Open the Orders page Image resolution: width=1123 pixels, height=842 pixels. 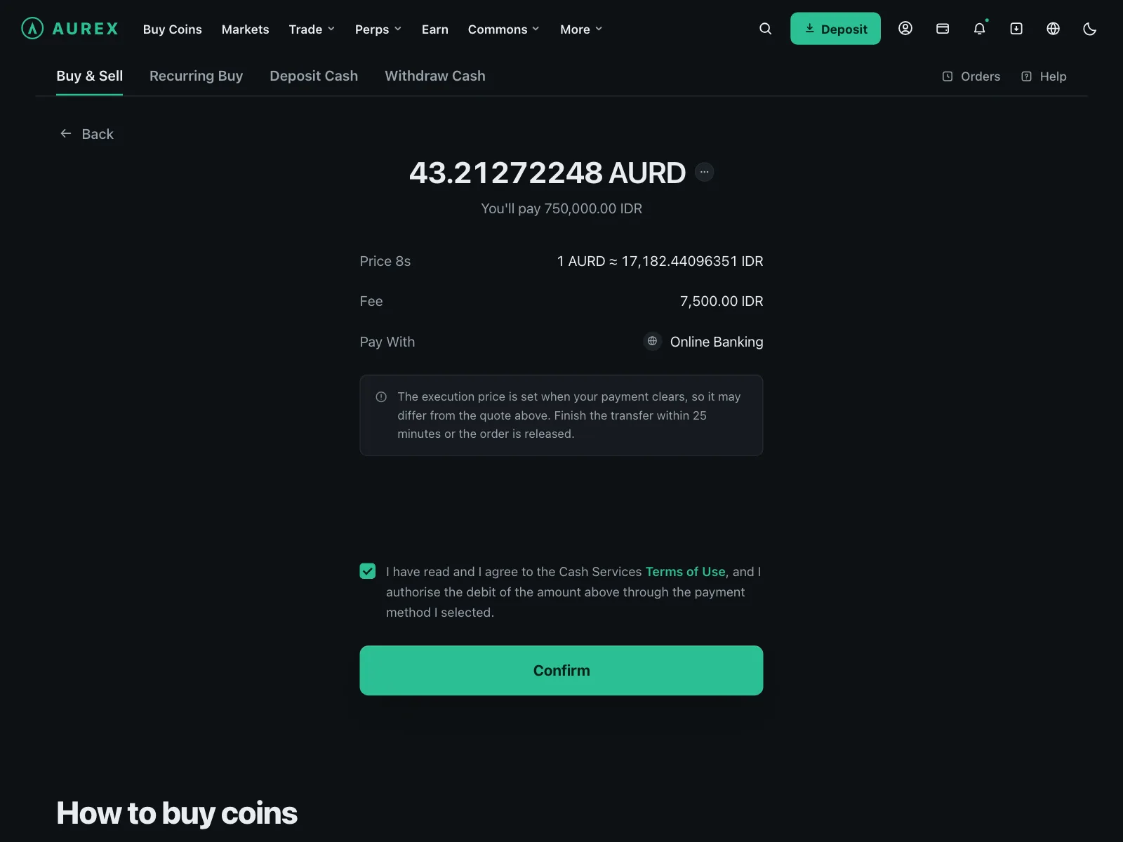point(971,76)
